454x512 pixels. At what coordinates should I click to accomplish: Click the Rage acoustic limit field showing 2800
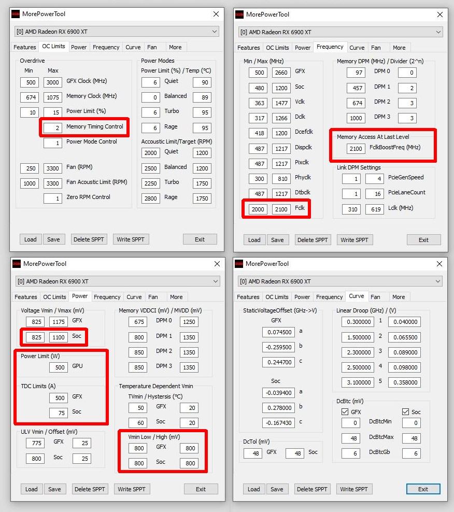click(151, 198)
